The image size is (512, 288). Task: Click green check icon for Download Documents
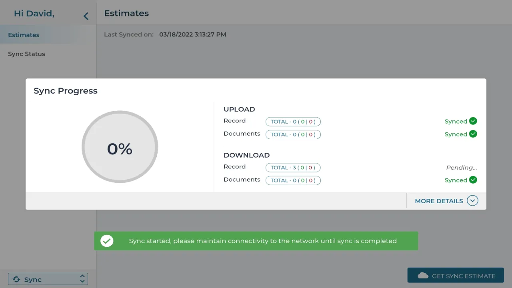[473, 180]
